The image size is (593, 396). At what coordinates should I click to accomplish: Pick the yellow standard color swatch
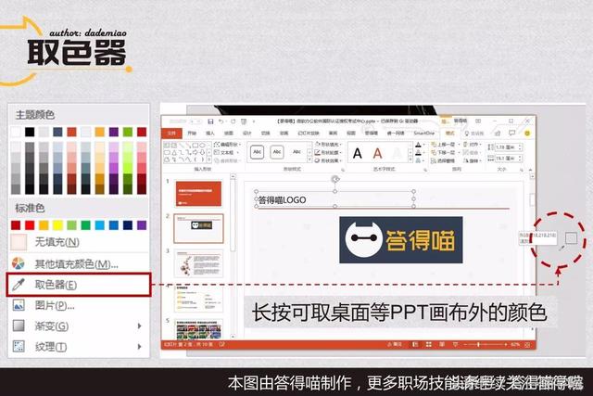click(x=57, y=225)
